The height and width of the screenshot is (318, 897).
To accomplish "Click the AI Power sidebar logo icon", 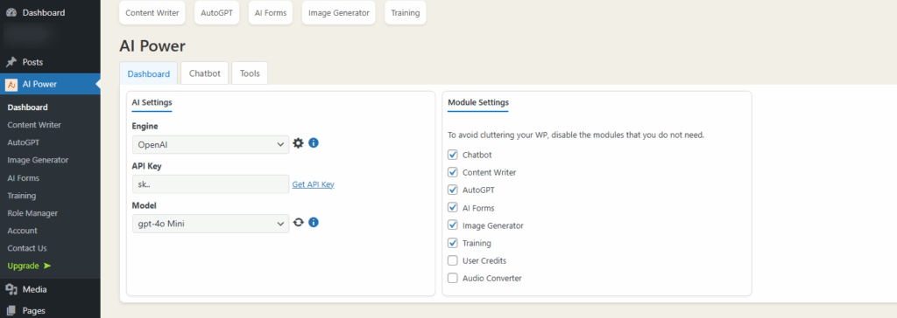I will pyautogui.click(x=11, y=85).
